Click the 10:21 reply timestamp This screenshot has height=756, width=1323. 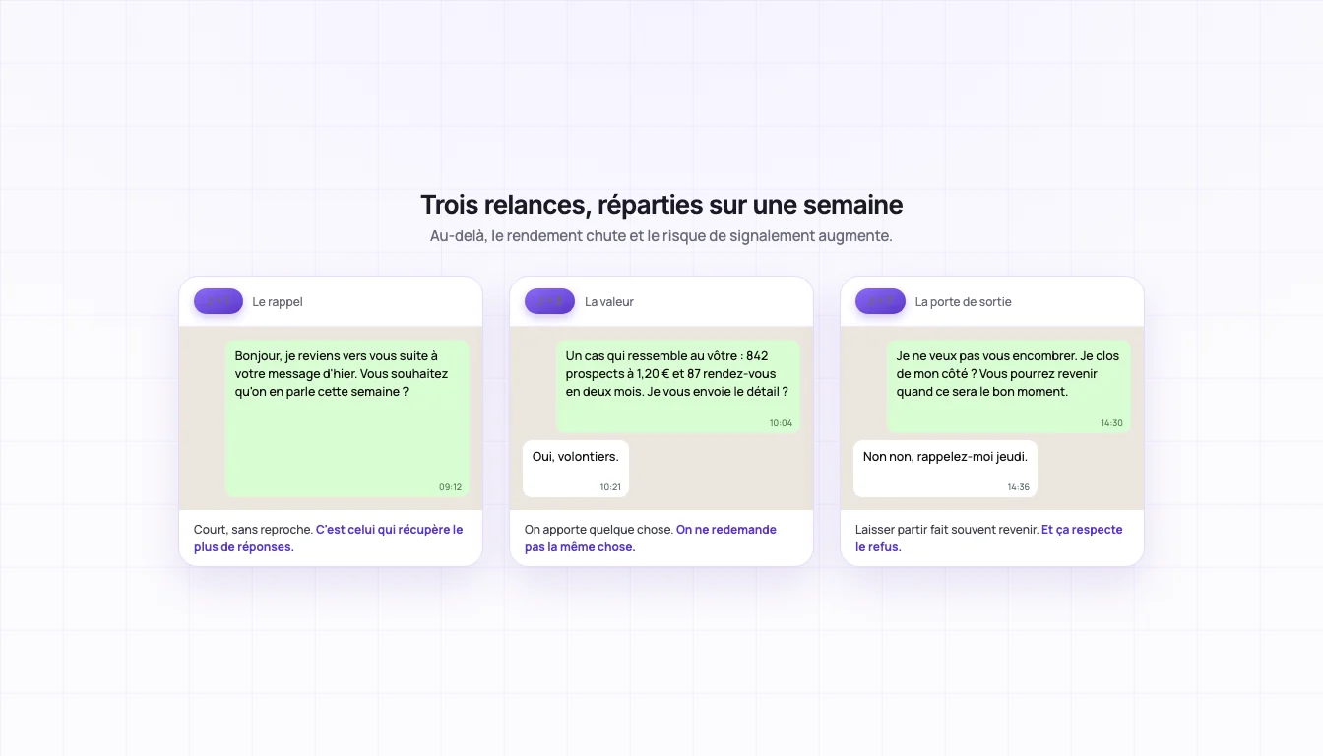click(610, 487)
